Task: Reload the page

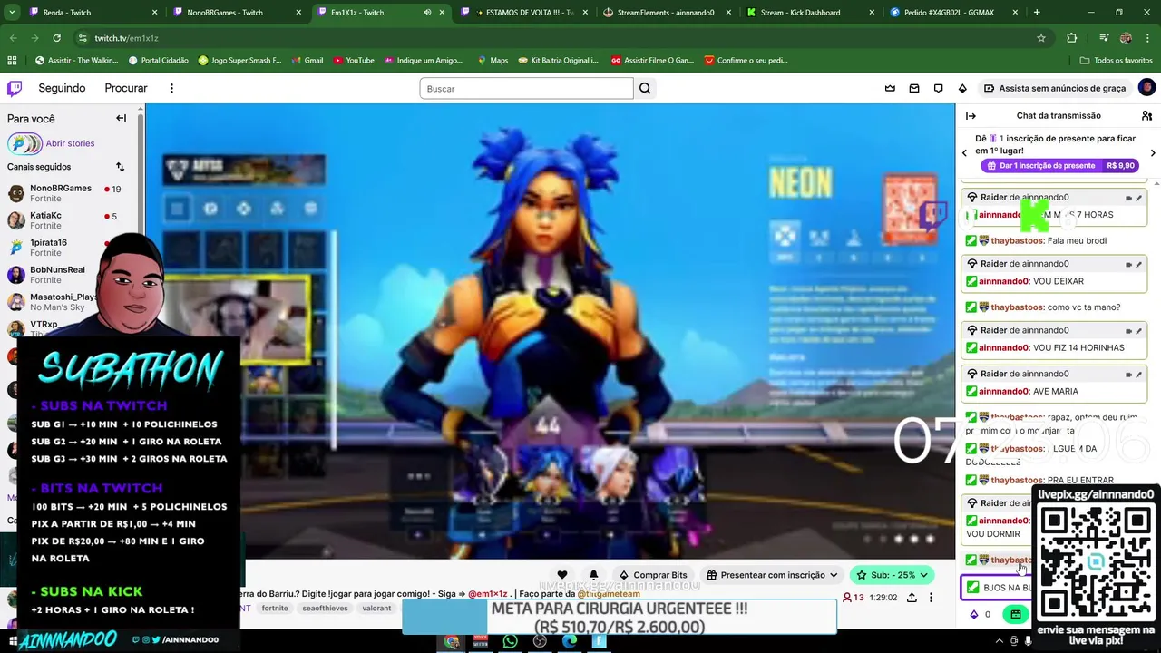Action: tap(56, 38)
